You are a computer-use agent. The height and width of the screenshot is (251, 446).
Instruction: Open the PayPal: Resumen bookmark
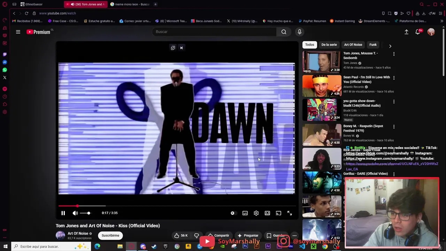tap(312, 21)
